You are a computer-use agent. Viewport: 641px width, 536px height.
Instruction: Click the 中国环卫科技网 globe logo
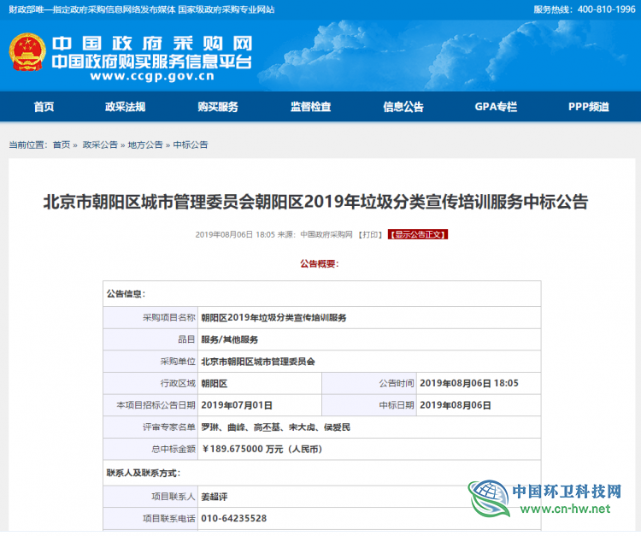[x=487, y=501]
